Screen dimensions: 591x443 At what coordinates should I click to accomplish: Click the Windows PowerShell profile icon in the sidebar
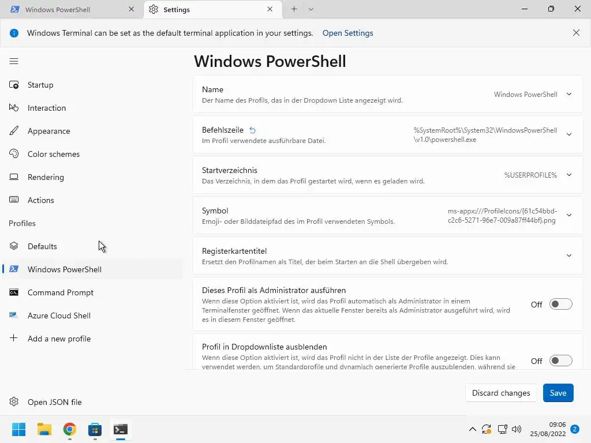[14, 269]
